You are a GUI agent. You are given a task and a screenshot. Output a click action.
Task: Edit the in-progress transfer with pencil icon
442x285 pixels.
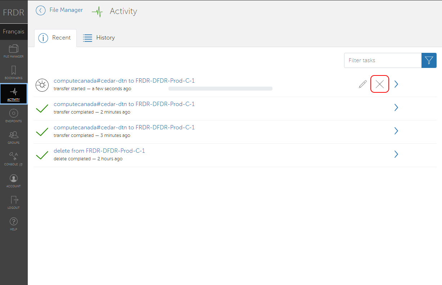pos(363,84)
